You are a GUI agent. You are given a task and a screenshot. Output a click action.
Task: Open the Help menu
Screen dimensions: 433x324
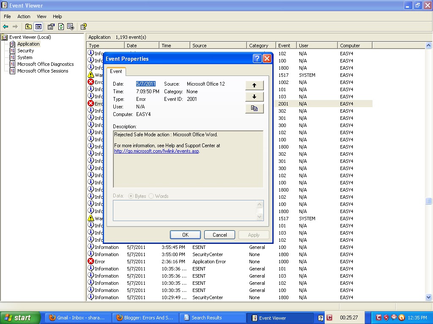[x=57, y=16]
